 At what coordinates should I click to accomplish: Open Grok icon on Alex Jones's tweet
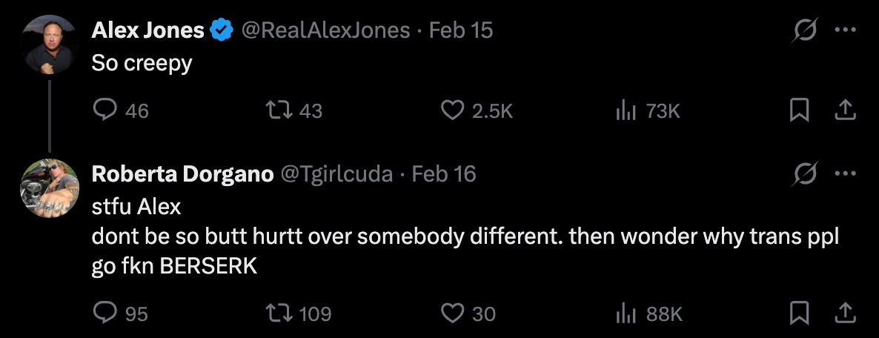[x=805, y=31]
